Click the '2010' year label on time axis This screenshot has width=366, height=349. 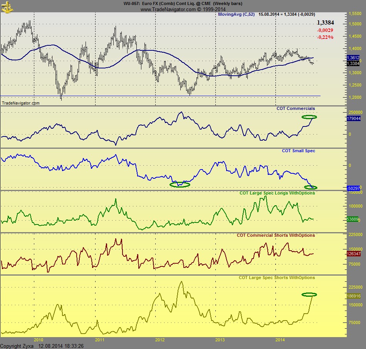tap(39, 340)
